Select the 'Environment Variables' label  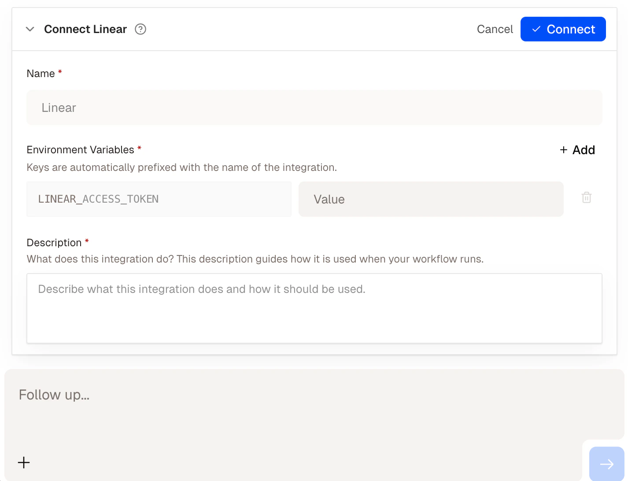(80, 150)
